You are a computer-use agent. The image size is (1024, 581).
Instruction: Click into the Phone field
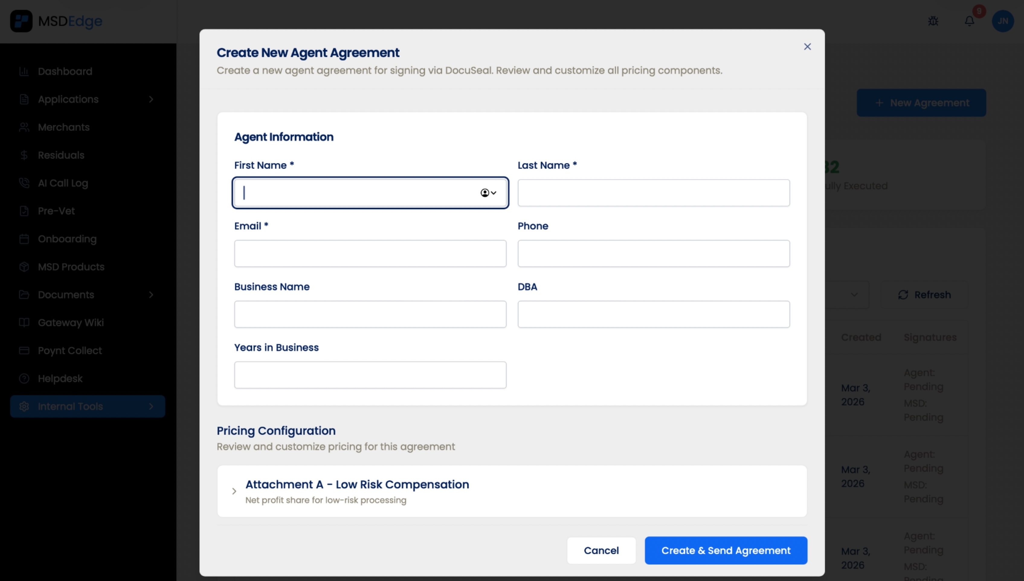tap(654, 254)
